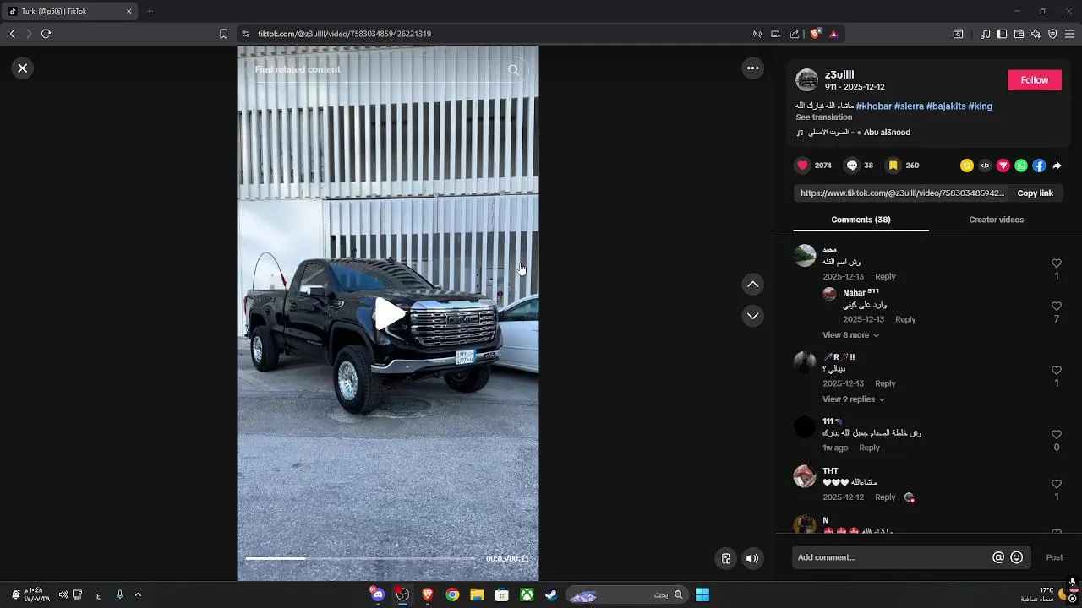Click the Post comment button
The width and height of the screenshot is (1082, 608).
click(x=1054, y=557)
